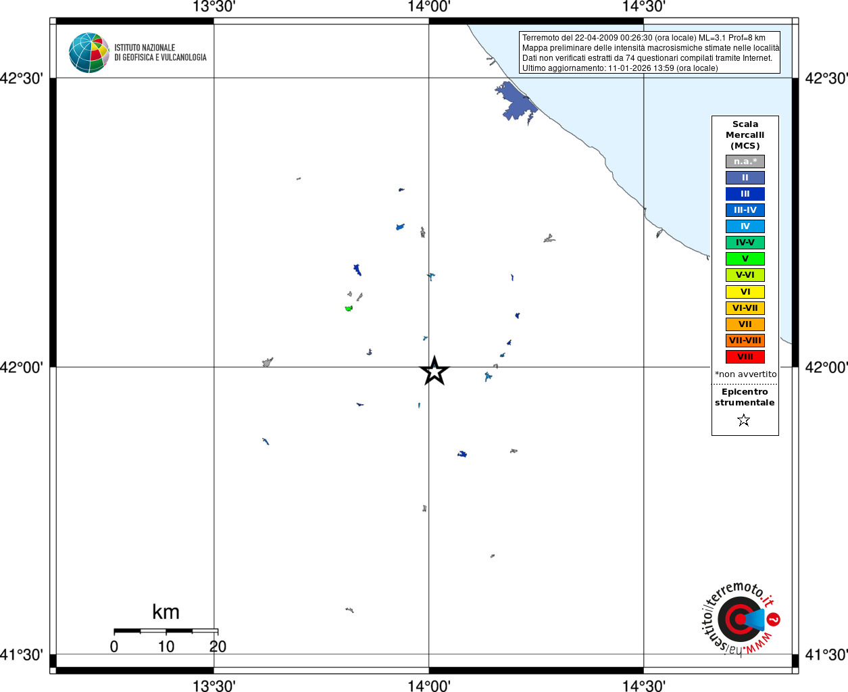Click the 'Terremoto del 22-04-2009' header line
The image size is (848, 692).
(x=644, y=38)
